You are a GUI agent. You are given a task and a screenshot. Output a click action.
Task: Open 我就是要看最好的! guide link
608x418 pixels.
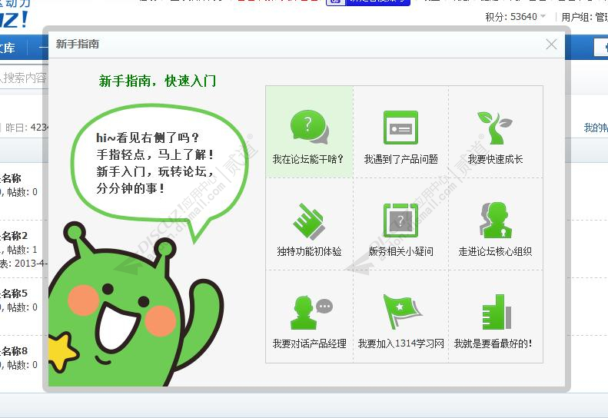(493, 343)
